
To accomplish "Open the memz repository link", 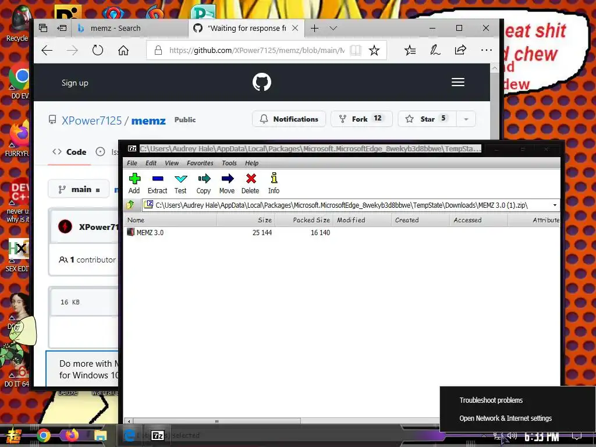I will click(148, 121).
